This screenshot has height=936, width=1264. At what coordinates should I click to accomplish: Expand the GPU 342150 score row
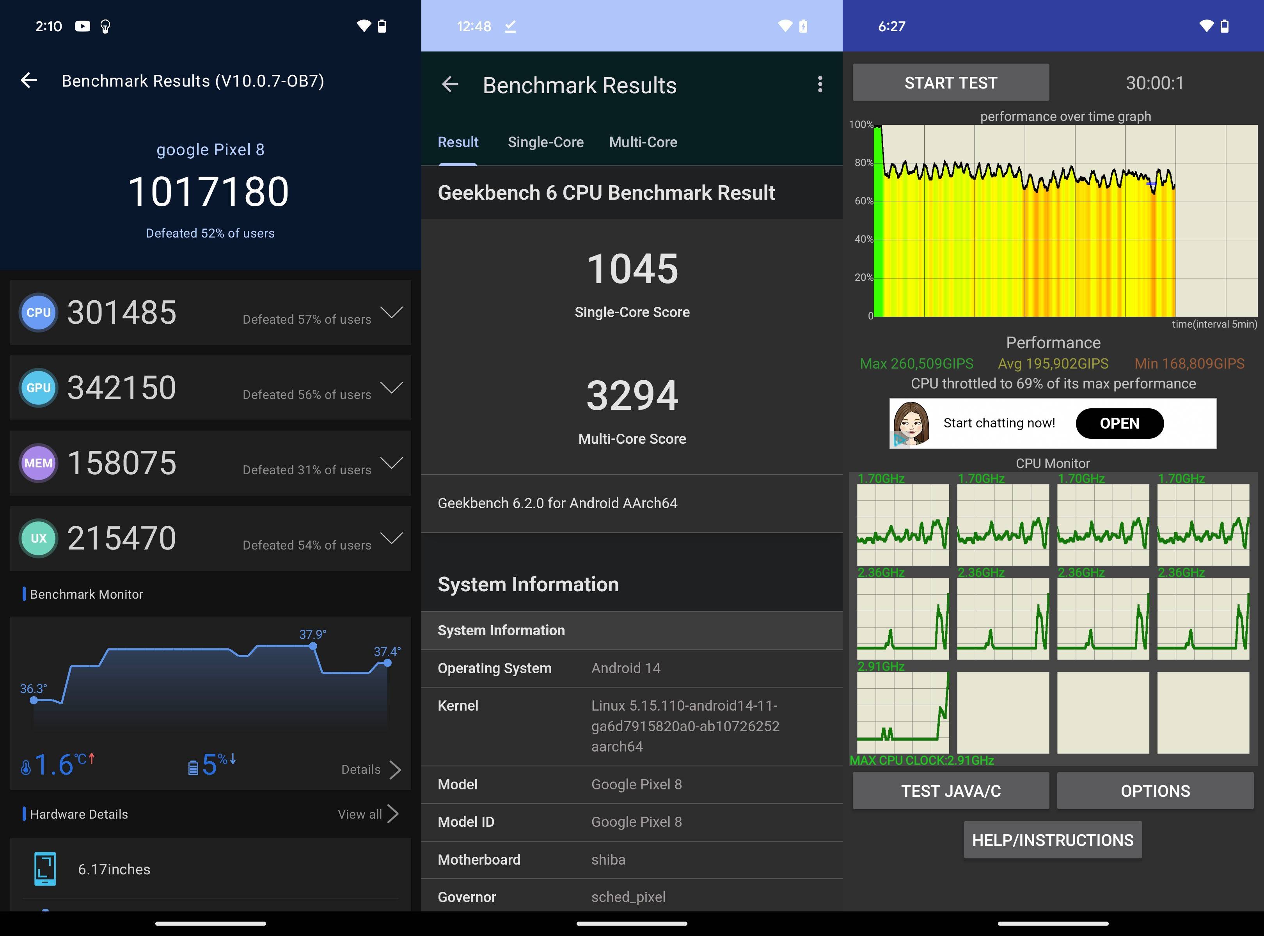pos(391,388)
